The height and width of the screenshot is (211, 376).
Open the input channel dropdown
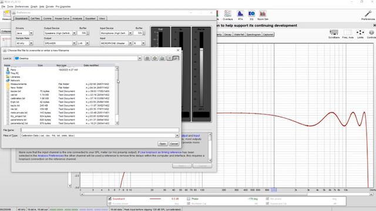(x=143, y=43)
